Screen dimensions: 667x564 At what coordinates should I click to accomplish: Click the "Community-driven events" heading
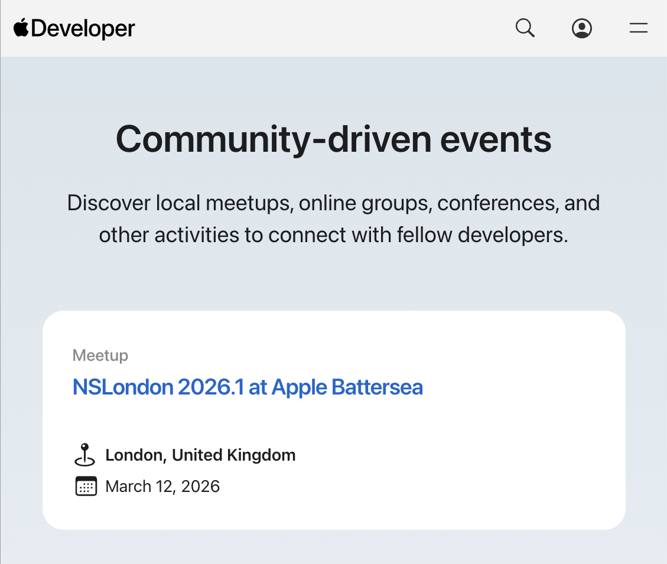click(333, 139)
